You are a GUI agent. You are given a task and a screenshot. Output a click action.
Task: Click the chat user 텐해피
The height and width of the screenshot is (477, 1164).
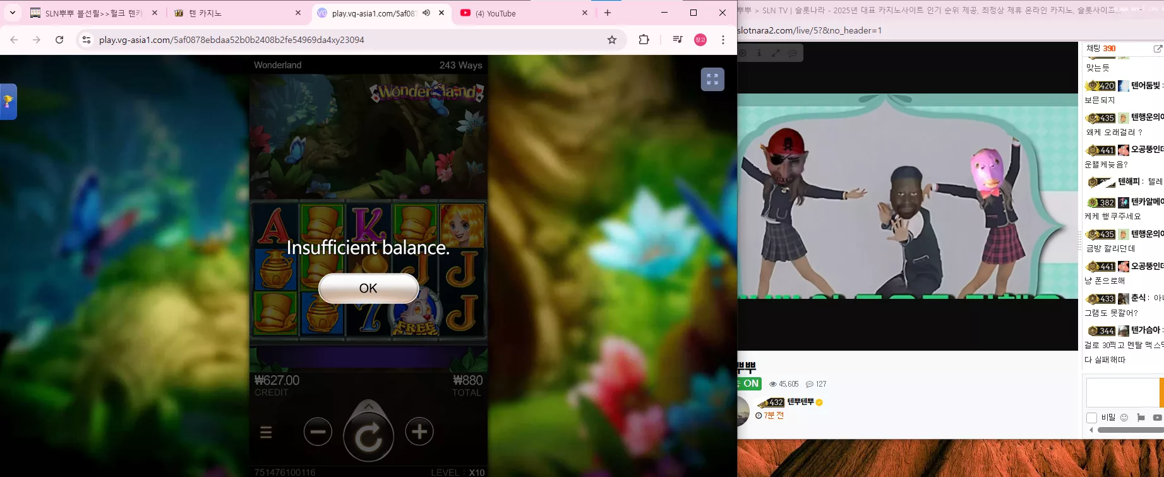pos(1129,181)
